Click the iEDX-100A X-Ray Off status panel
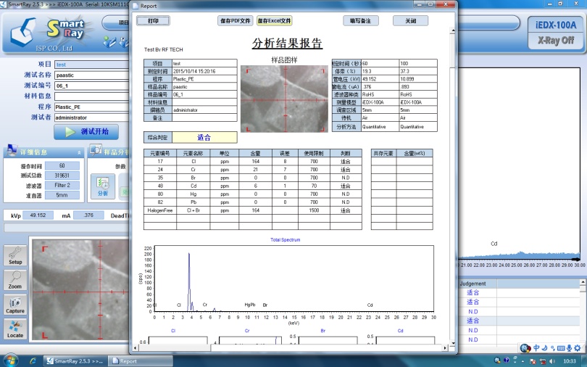 [x=556, y=33]
